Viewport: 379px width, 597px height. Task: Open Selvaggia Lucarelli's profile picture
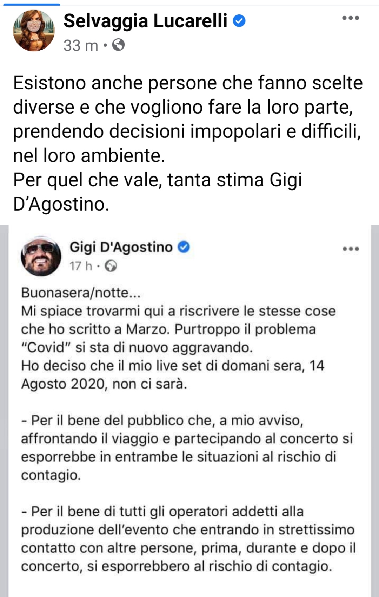[34, 31]
